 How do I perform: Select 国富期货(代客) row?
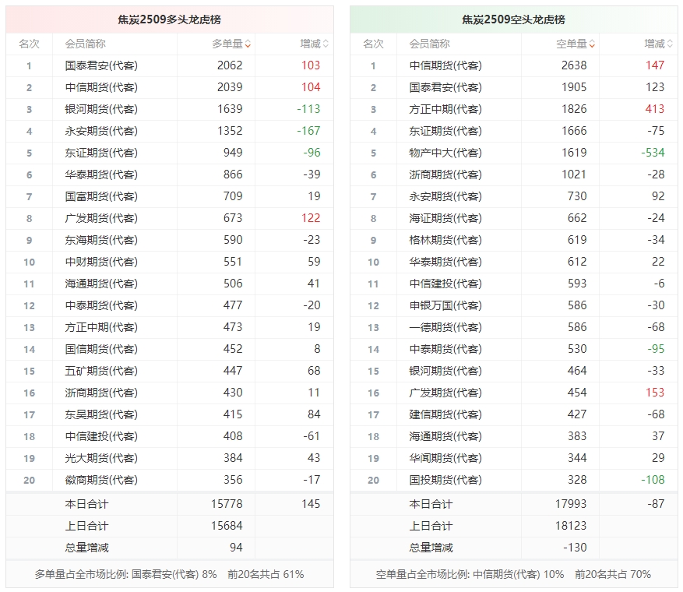click(170, 196)
